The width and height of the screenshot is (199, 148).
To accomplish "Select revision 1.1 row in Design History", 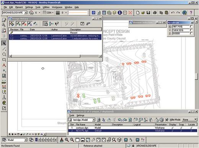I will pos(55,36).
